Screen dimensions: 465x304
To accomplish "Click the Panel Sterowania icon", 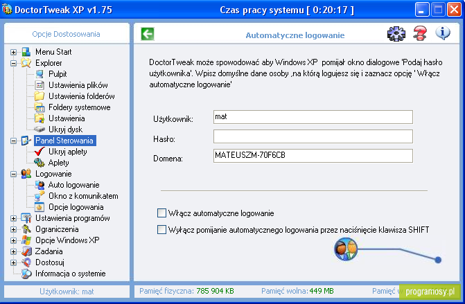I will 26,141.
